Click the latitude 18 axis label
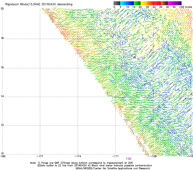 [2, 38]
